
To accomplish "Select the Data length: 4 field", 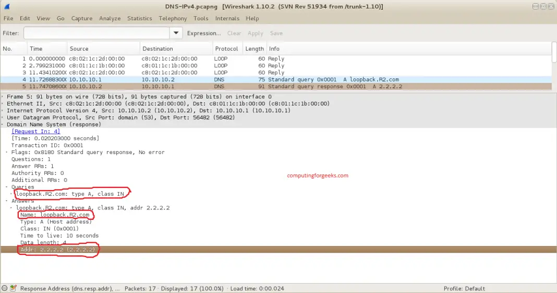I will point(43,242).
